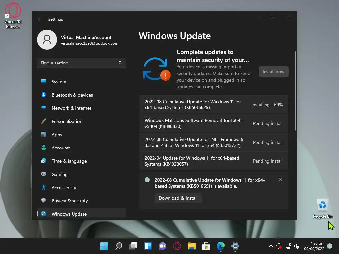Select Accounts category
The image size is (339, 254).
pyautogui.click(x=81, y=148)
